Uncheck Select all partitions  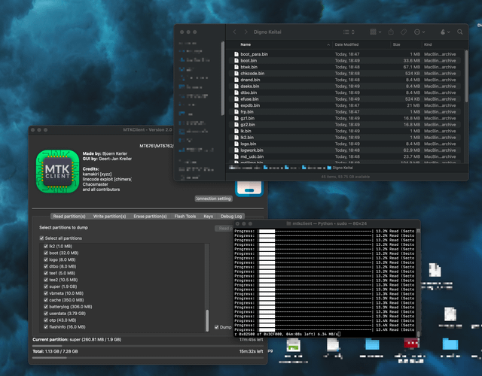click(41, 238)
